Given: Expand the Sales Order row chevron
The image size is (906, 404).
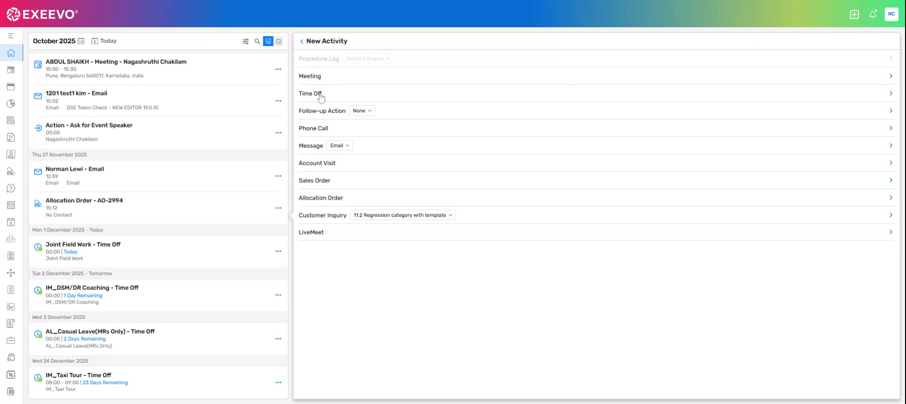Looking at the screenshot, I should (x=891, y=180).
